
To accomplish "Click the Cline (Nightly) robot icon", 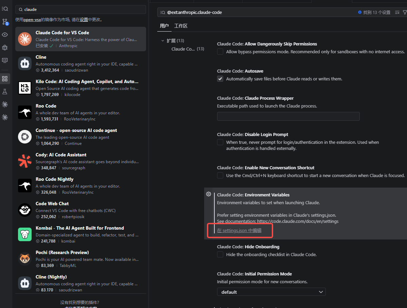I will pos(25,283).
